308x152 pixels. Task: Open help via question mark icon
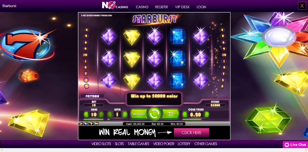(91, 124)
